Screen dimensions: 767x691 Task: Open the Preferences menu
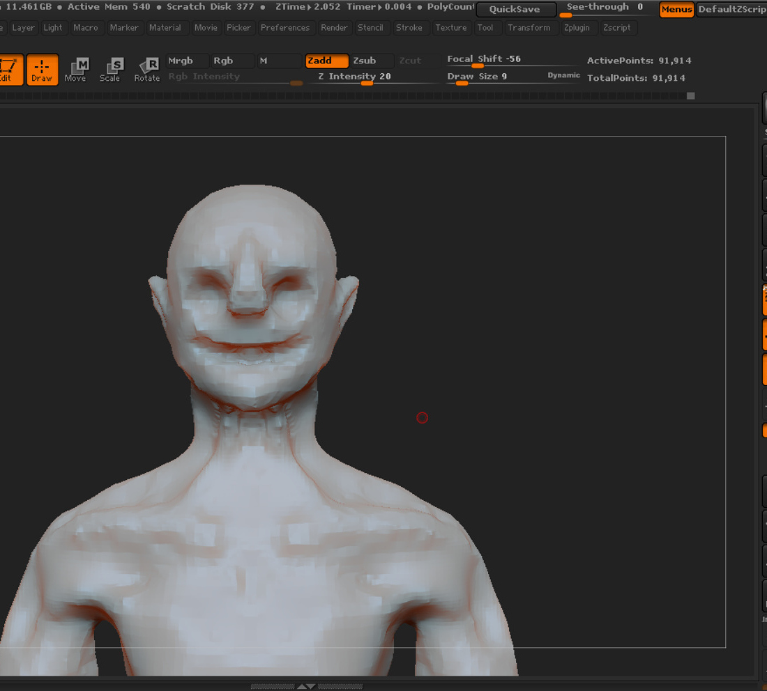tap(285, 28)
